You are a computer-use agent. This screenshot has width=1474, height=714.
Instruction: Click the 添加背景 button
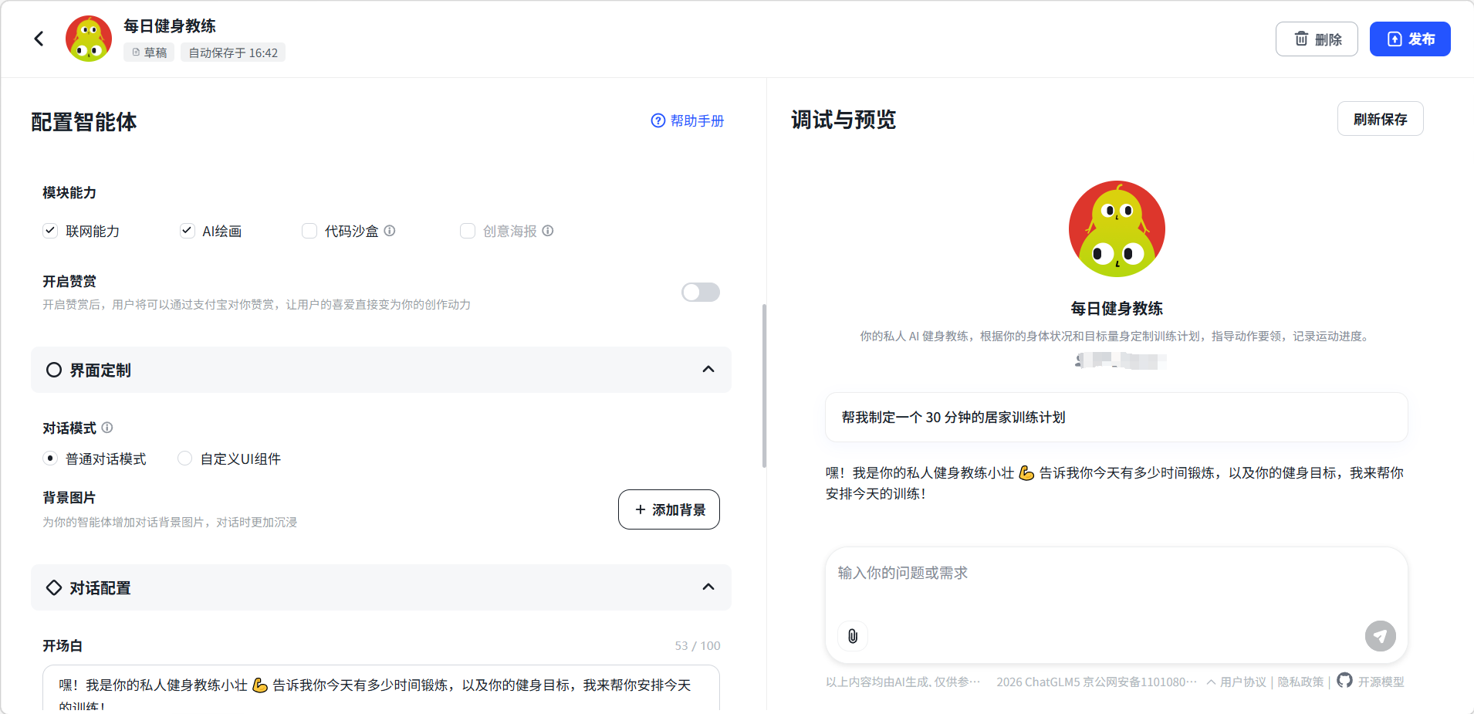[668, 509]
